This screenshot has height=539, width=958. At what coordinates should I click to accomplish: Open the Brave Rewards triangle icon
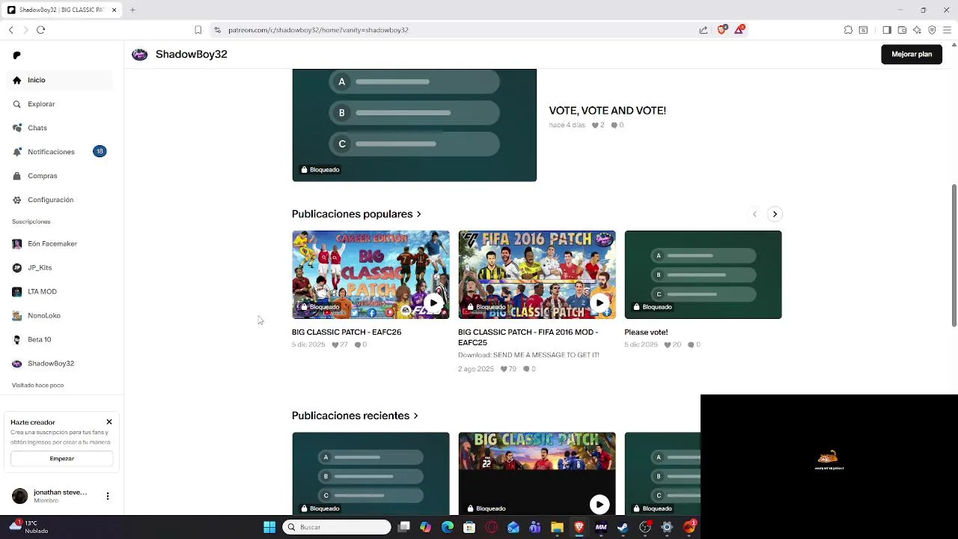click(x=739, y=29)
